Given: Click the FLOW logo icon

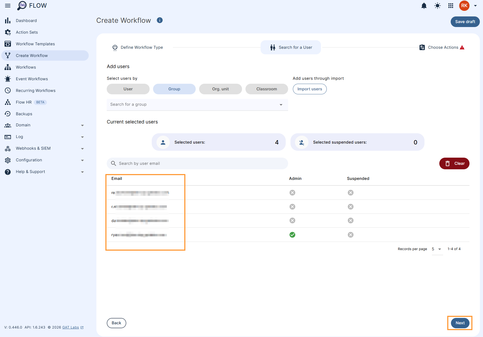Looking at the screenshot, I should coord(22,6).
